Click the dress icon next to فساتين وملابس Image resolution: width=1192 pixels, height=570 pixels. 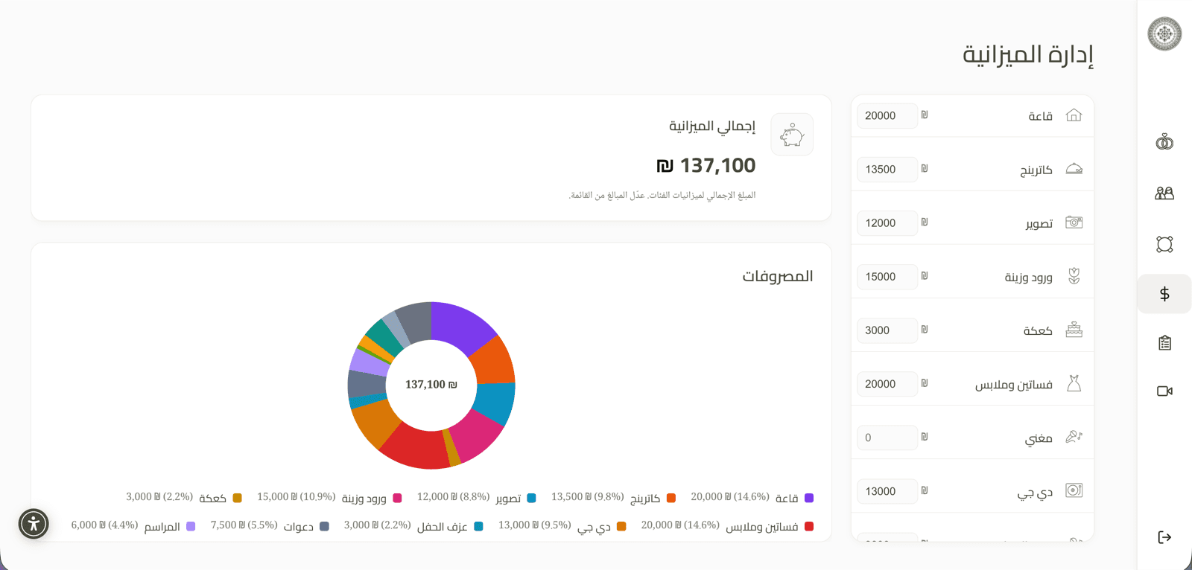pos(1074,383)
